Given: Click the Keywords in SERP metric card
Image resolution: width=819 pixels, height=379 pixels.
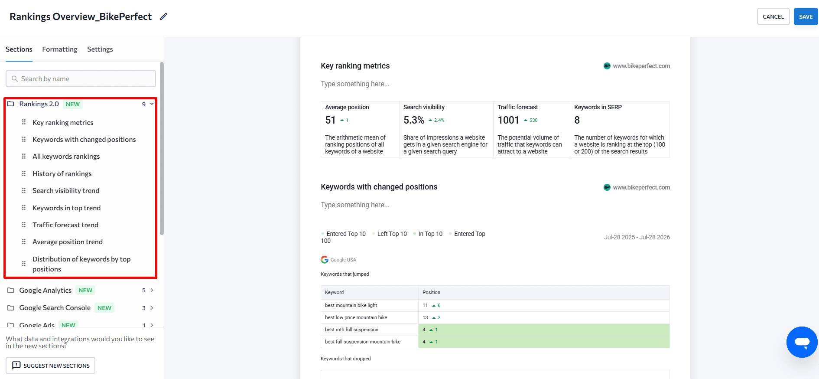Looking at the screenshot, I should point(620,129).
